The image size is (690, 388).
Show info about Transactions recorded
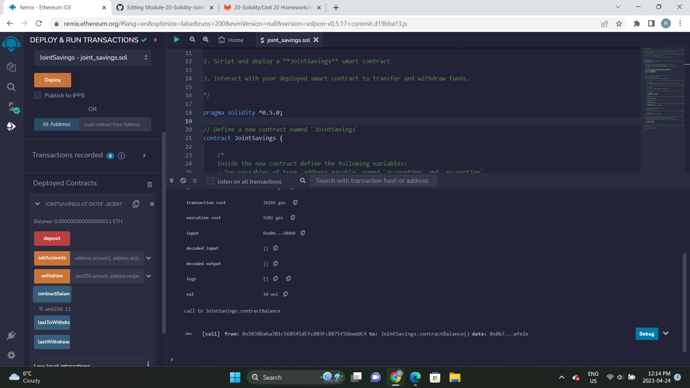(121, 156)
